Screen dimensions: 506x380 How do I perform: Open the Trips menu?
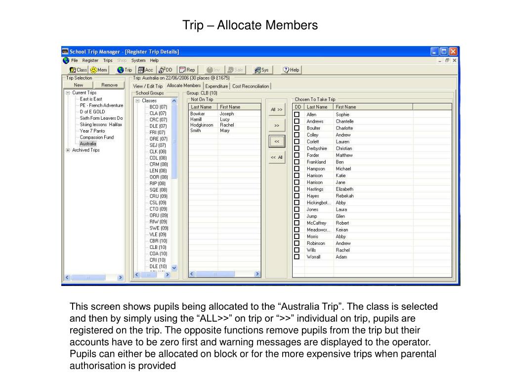click(x=108, y=60)
